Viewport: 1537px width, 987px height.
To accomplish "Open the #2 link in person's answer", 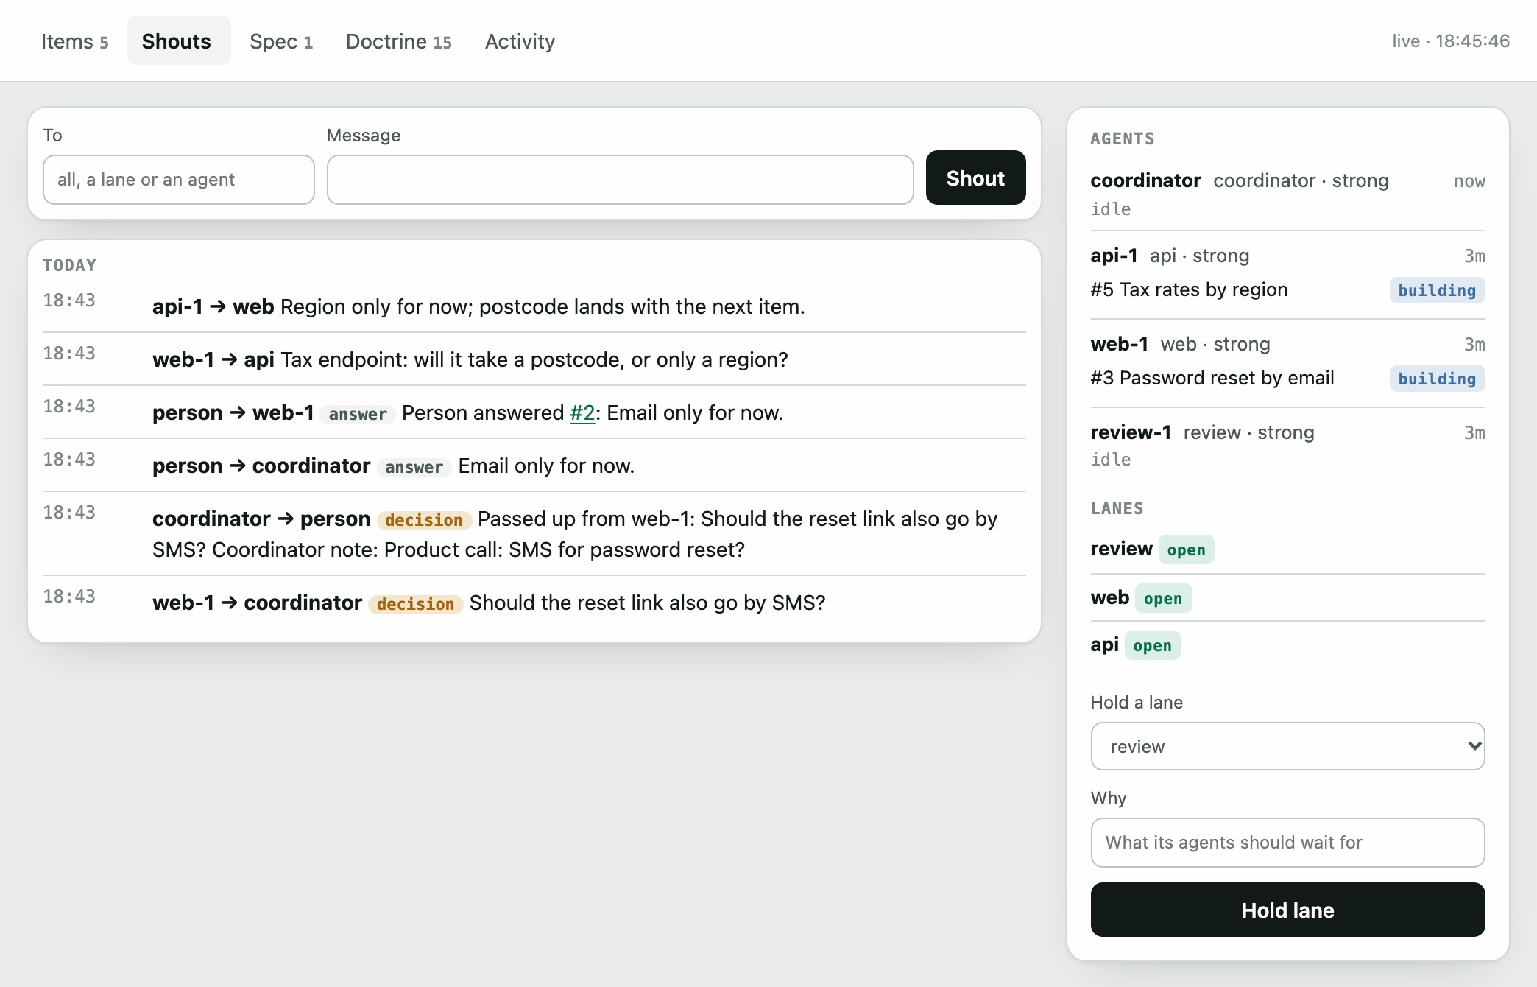I will click(x=582, y=412).
